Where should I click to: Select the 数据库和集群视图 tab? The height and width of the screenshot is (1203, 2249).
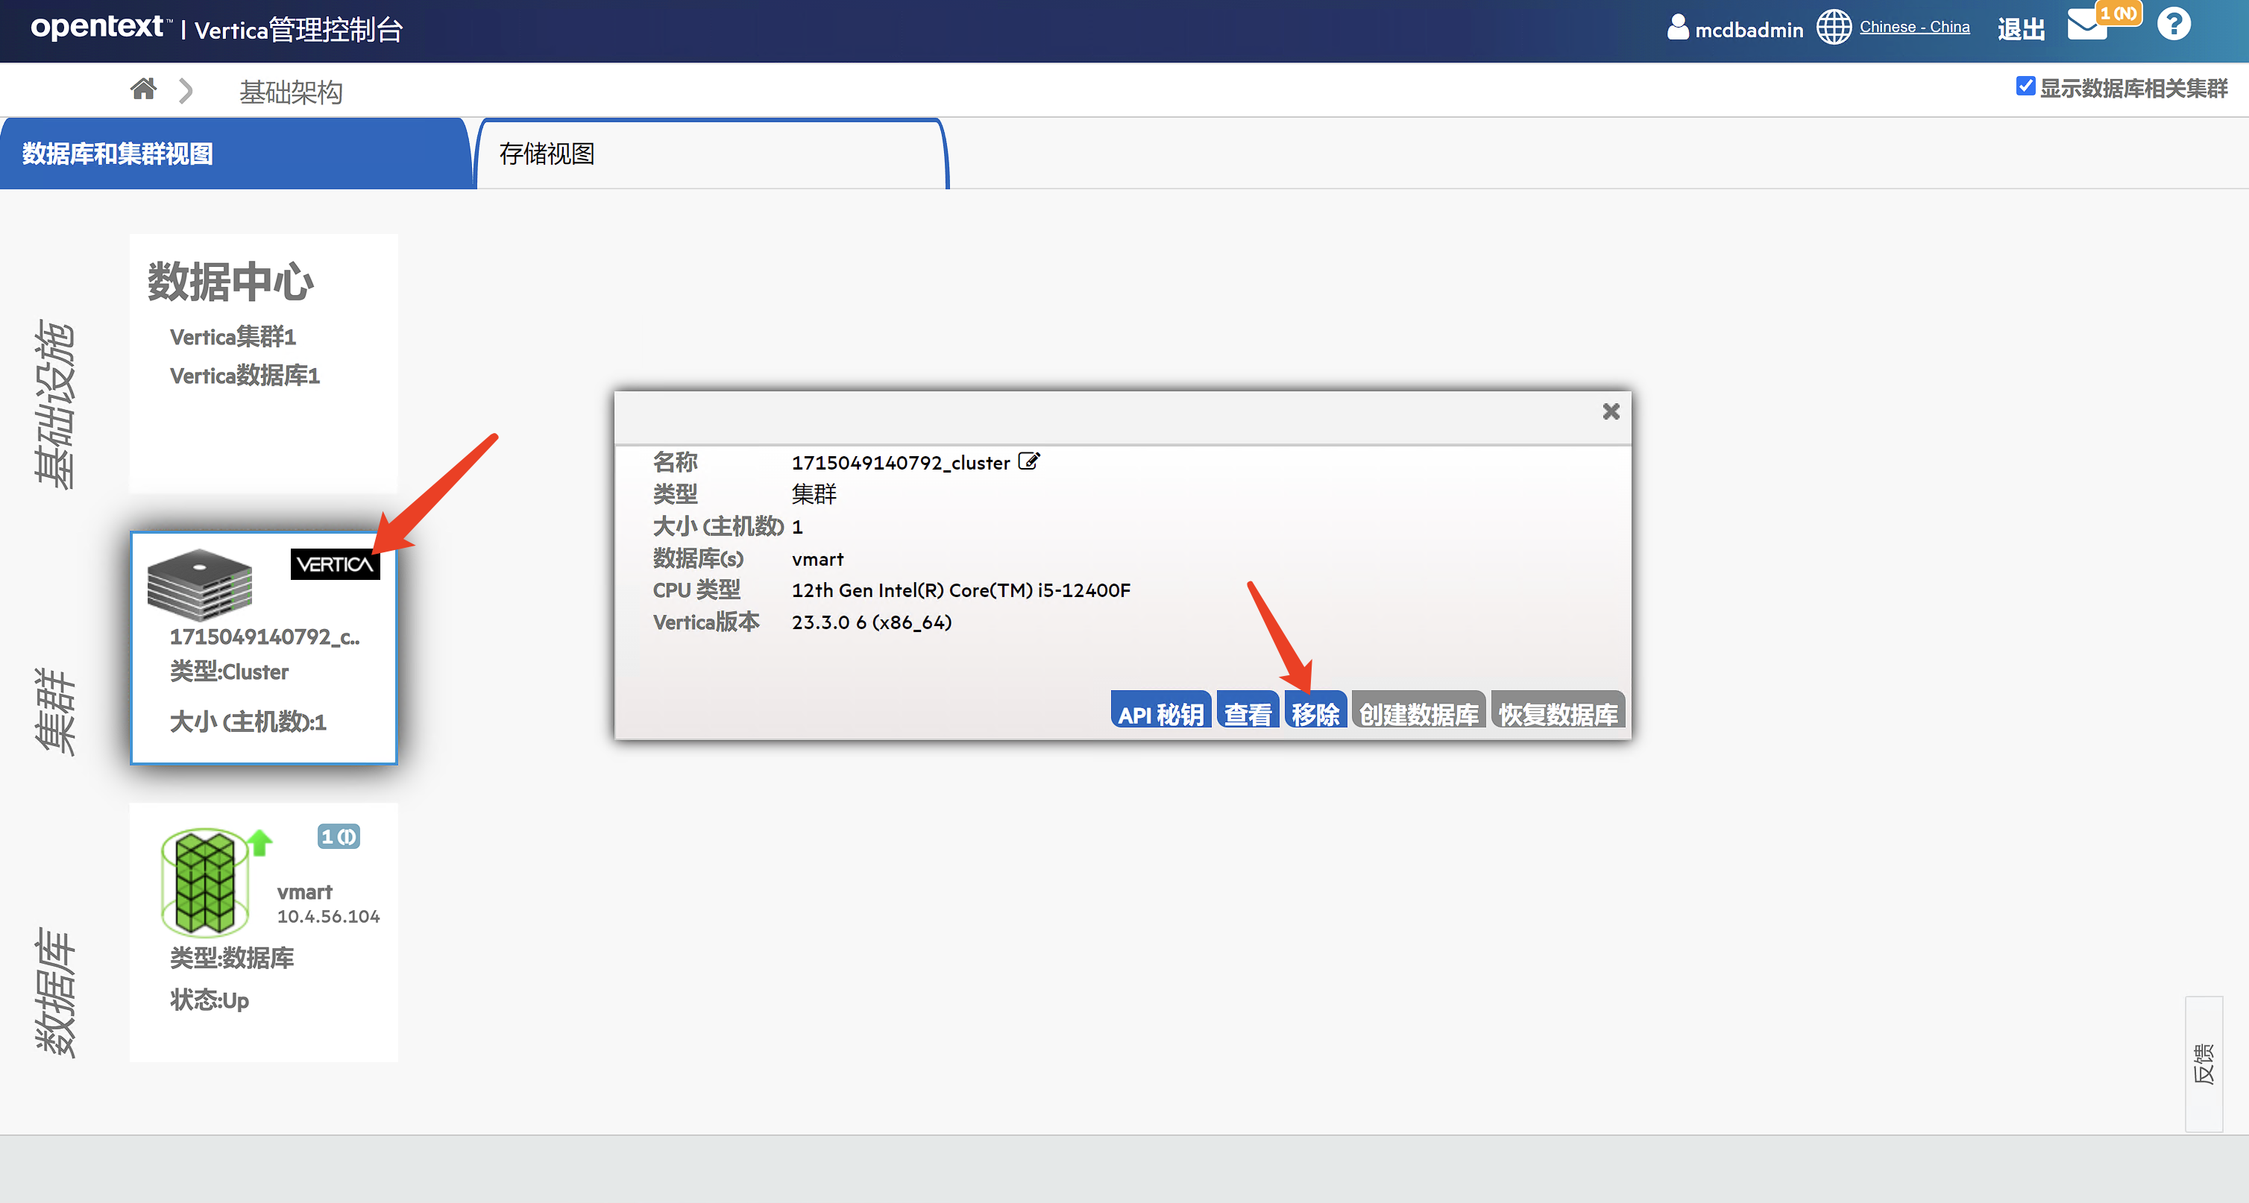point(118,154)
